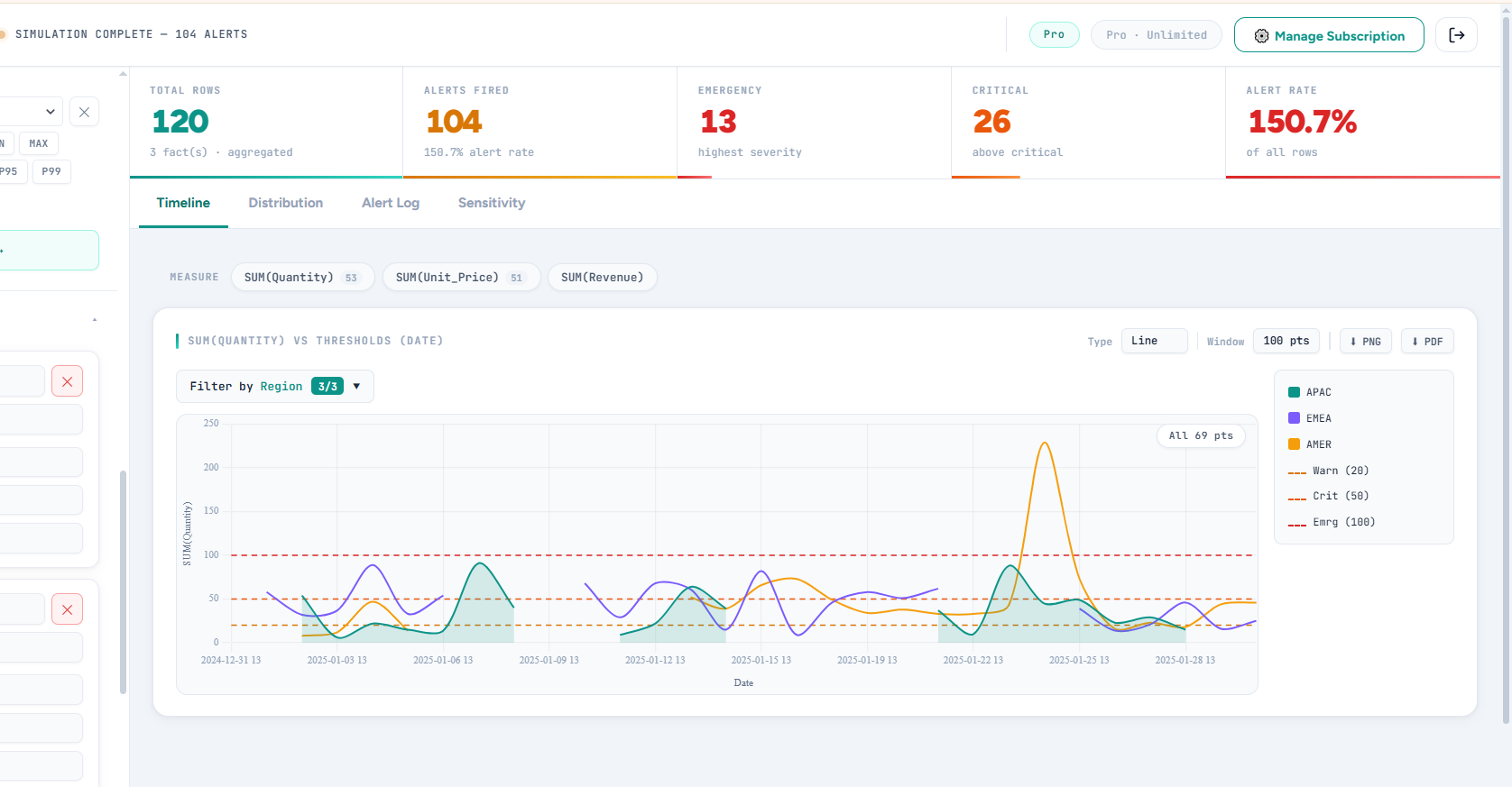Click the gear icon in Manage Subscription
Image resolution: width=1512 pixels, height=787 pixels.
click(1261, 36)
